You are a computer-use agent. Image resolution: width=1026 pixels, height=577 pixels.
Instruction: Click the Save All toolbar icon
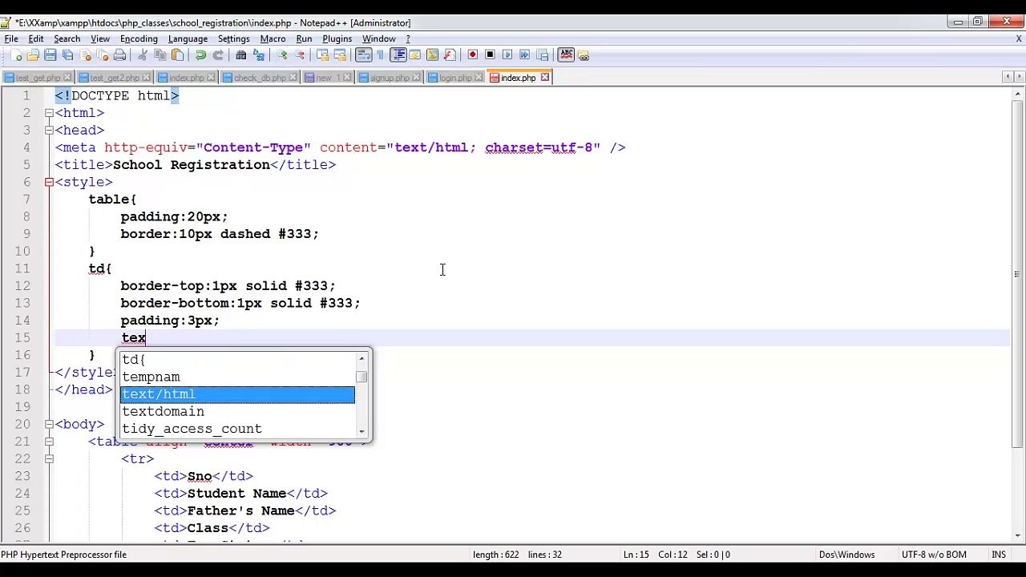68,55
